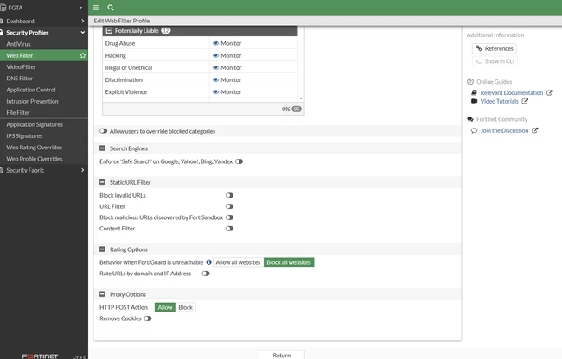Click the Show in CLI button

pos(495,61)
